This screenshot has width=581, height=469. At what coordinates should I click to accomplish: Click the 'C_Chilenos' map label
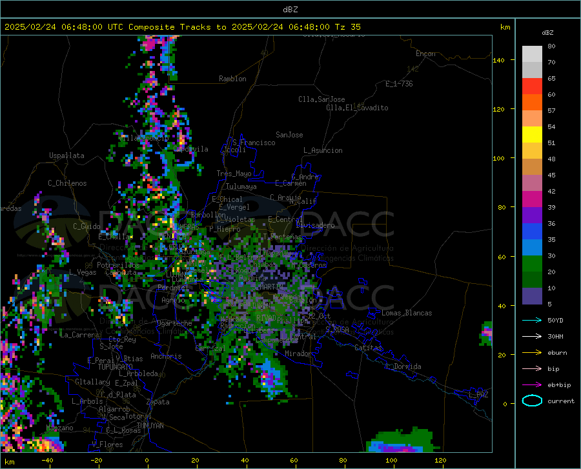point(67,183)
